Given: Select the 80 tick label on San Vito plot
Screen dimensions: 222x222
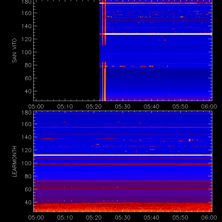Looking at the screenshot, I should (x=28, y=65).
